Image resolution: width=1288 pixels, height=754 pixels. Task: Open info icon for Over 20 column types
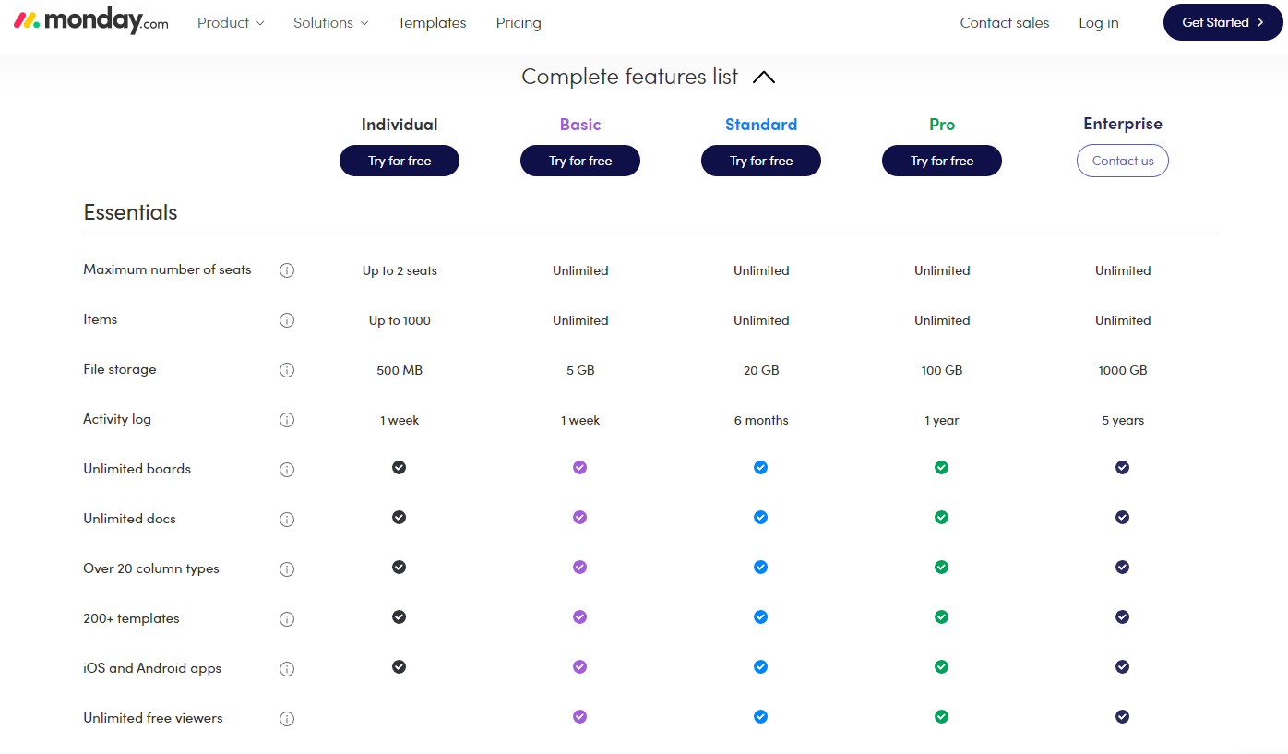pos(287,569)
